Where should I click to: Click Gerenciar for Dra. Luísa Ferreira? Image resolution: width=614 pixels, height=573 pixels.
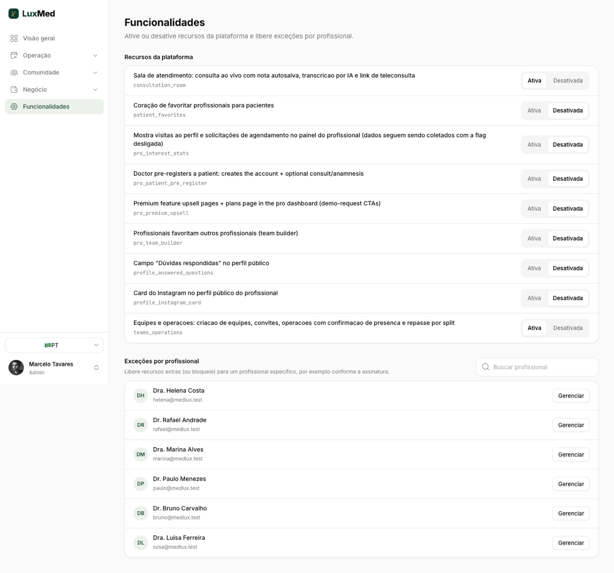coord(571,543)
